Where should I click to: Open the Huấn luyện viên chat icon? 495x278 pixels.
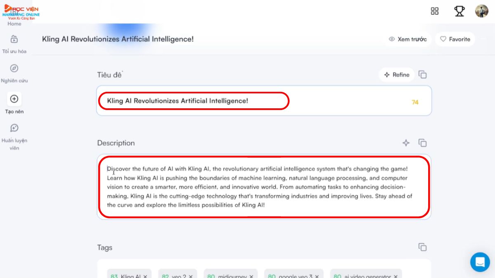tap(14, 128)
